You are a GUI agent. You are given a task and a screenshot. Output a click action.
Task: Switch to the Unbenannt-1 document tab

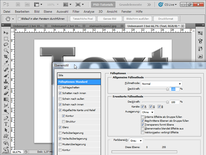30,26
